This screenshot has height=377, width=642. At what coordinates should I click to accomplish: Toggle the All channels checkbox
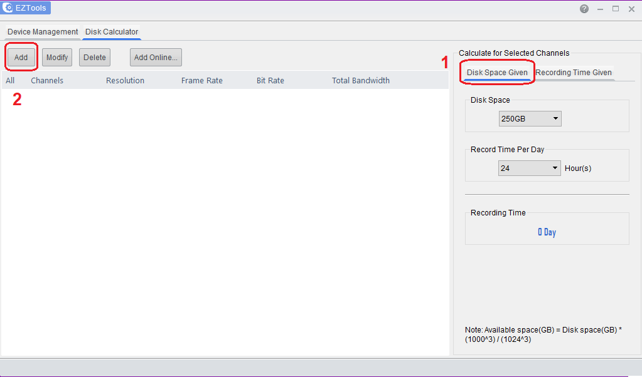(9, 80)
